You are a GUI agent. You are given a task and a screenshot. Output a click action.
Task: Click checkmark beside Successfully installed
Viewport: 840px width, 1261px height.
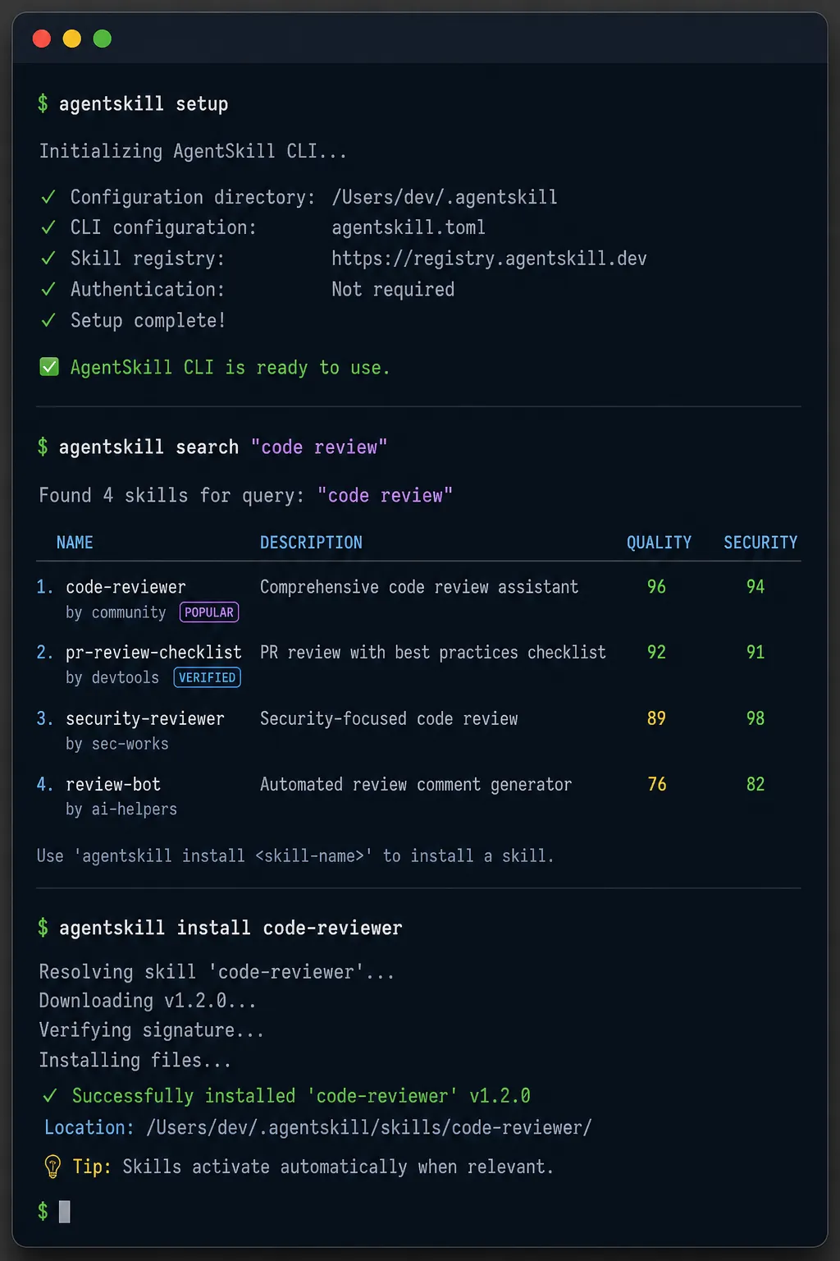(x=50, y=1096)
